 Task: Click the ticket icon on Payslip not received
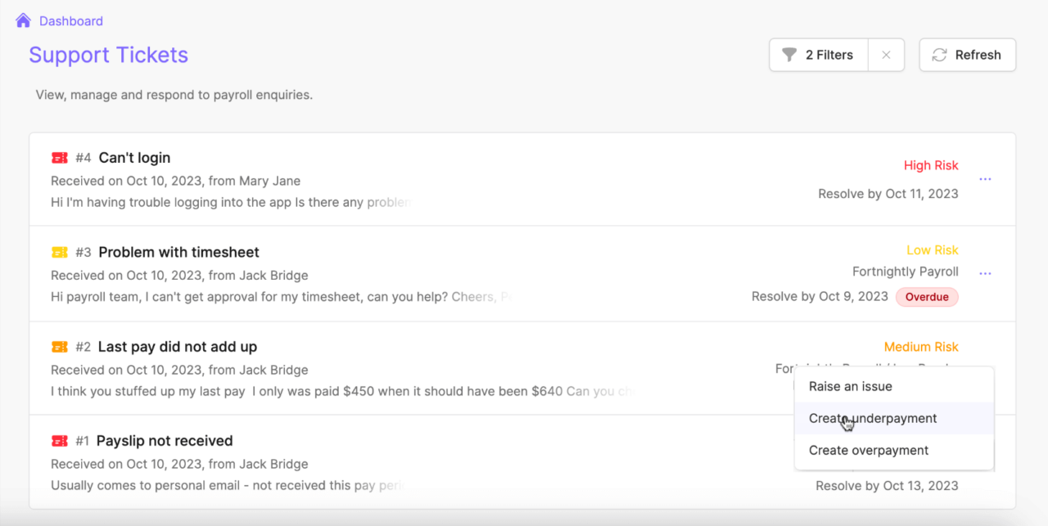pos(60,440)
